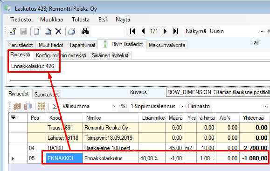Image resolution: width=270 pixels, height=171 pixels.
Task: Click the save diskette icon
Action: click(x=23, y=31)
